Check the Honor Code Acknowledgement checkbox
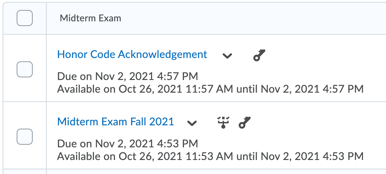This screenshot has height=174, width=386. (25, 69)
